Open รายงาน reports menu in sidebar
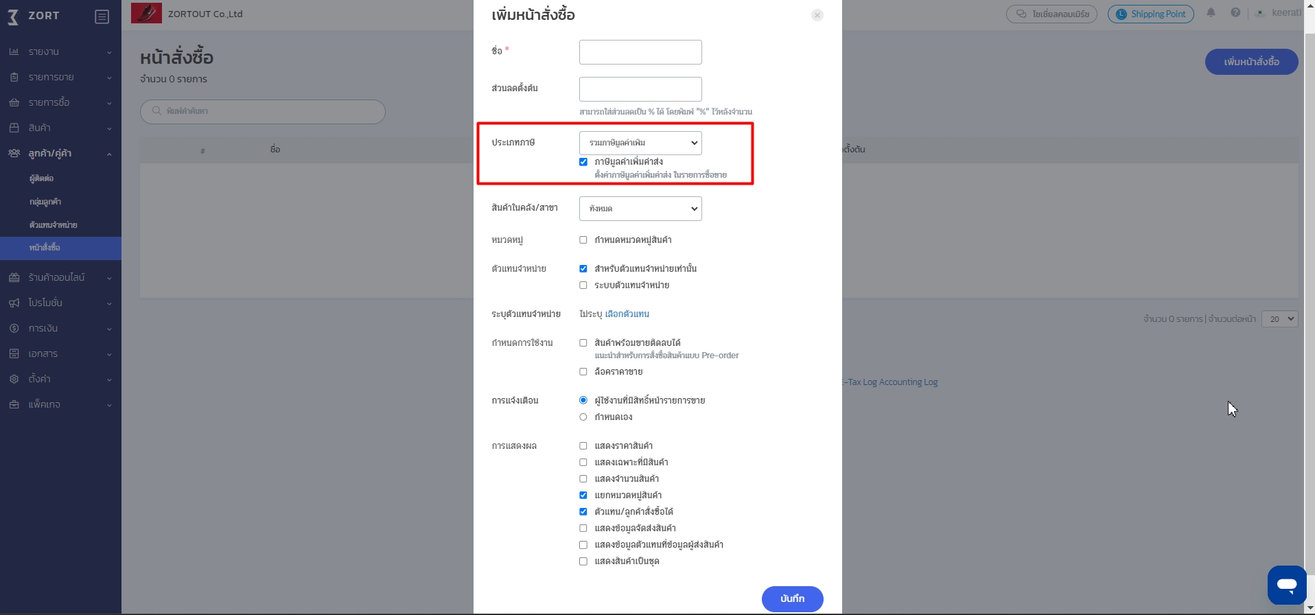The width and height of the screenshot is (1315, 615). (60, 51)
